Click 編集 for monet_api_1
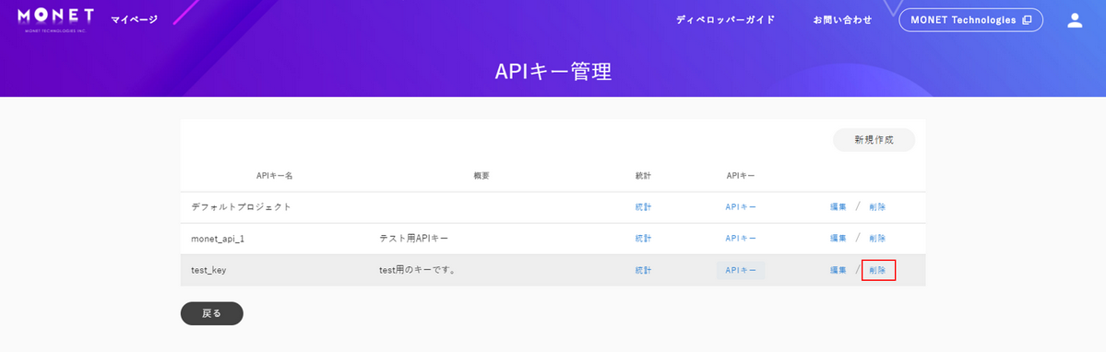This screenshot has width=1106, height=352. click(838, 239)
